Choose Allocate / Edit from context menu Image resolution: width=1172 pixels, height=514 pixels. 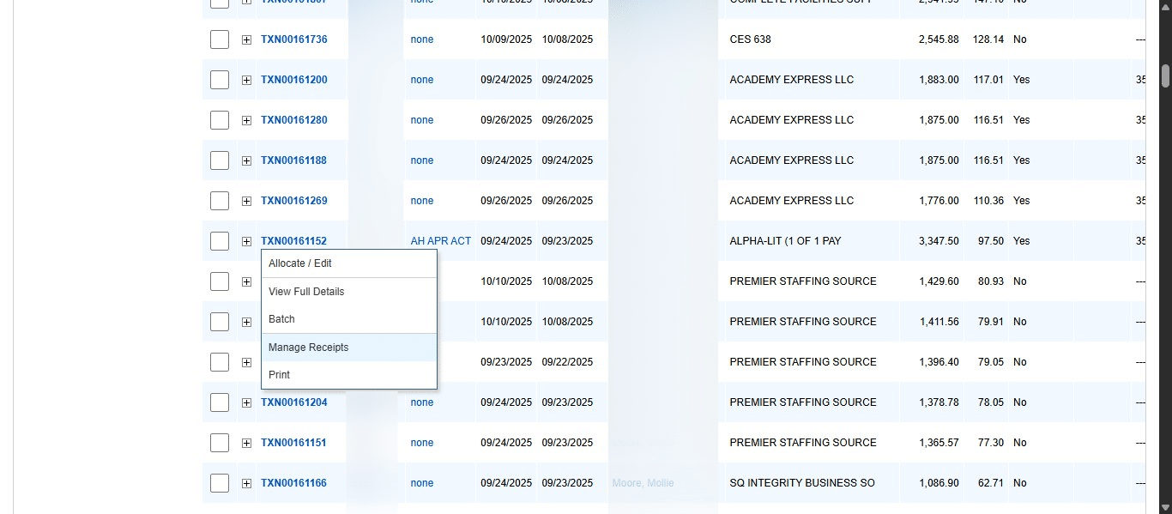[x=299, y=263]
